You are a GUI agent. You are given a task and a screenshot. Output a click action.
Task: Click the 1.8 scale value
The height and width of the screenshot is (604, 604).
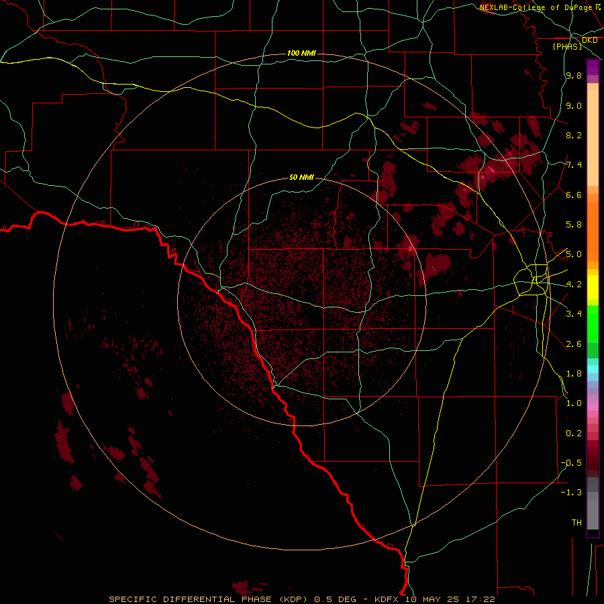(574, 374)
